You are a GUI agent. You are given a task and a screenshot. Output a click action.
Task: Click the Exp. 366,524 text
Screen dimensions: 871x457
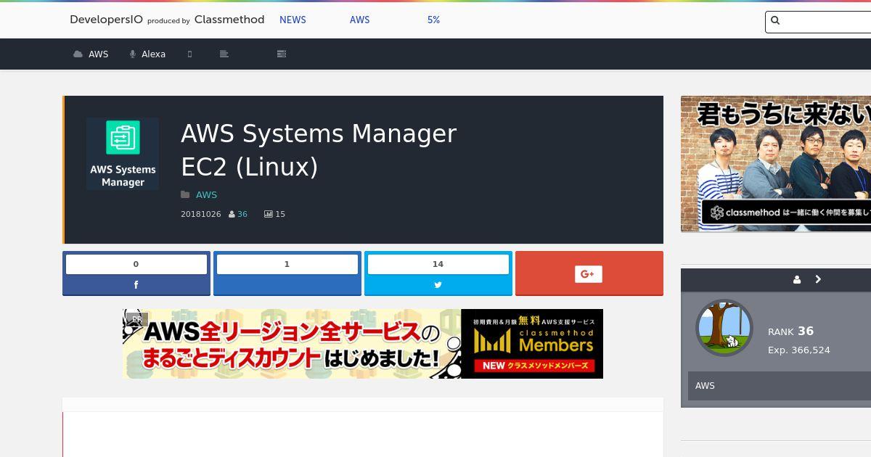(799, 350)
